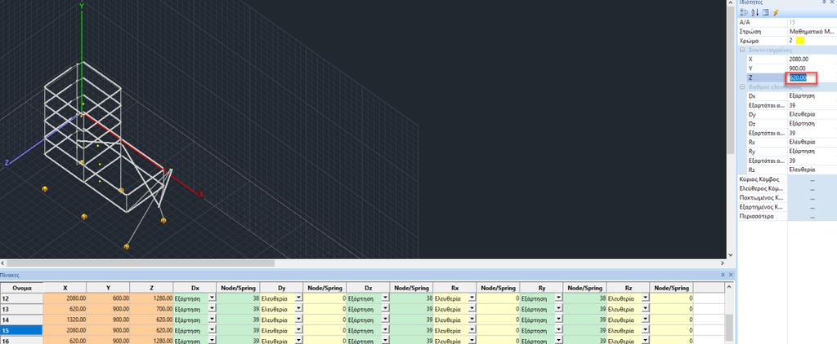Collapse the Βαθμοί ελευθερίας group

pyautogui.click(x=742, y=86)
